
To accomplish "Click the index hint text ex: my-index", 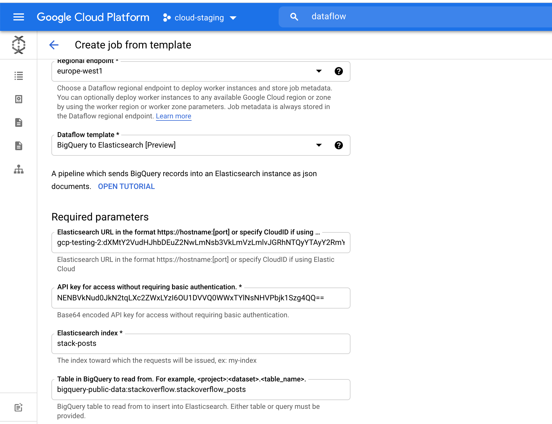I will point(157,360).
